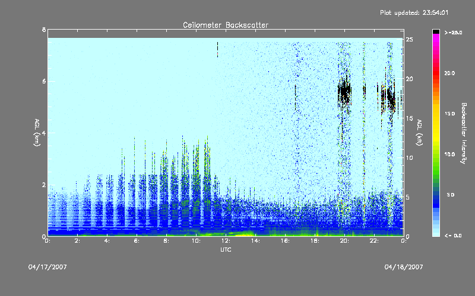Click the 8 km label on left axis
The width and height of the screenshot is (475, 296).
point(44,30)
